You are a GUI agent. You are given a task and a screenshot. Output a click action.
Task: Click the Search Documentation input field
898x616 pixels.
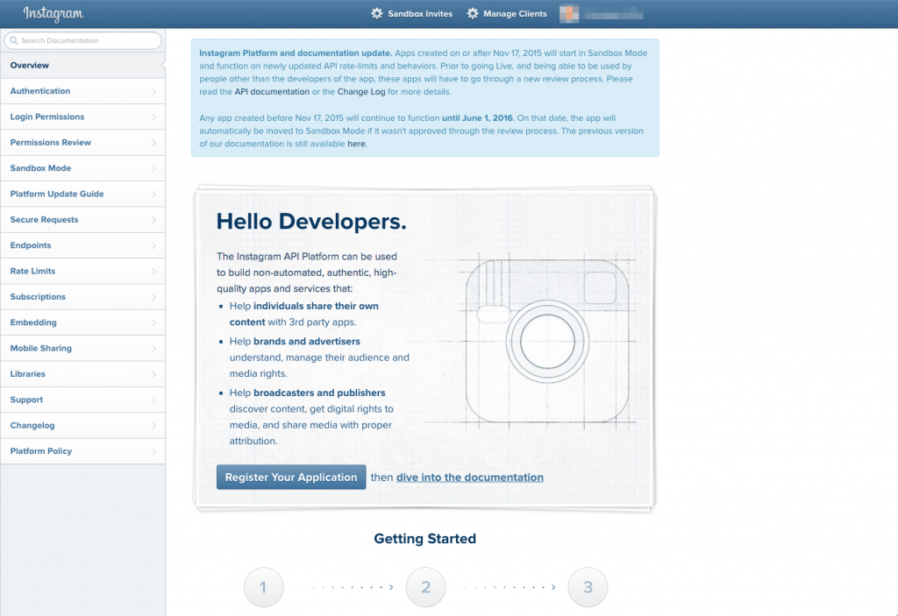[88, 40]
